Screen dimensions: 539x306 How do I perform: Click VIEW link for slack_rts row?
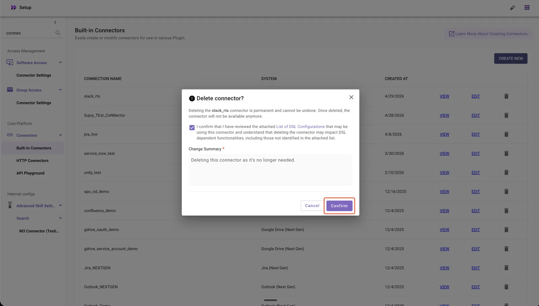click(x=444, y=96)
